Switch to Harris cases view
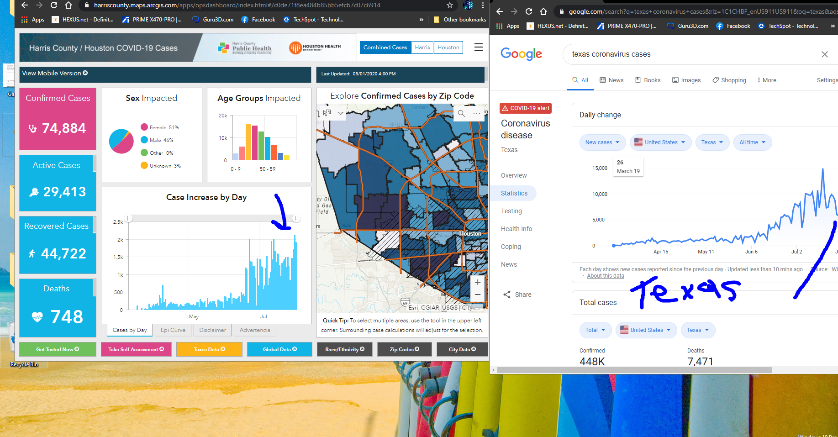 422,47
